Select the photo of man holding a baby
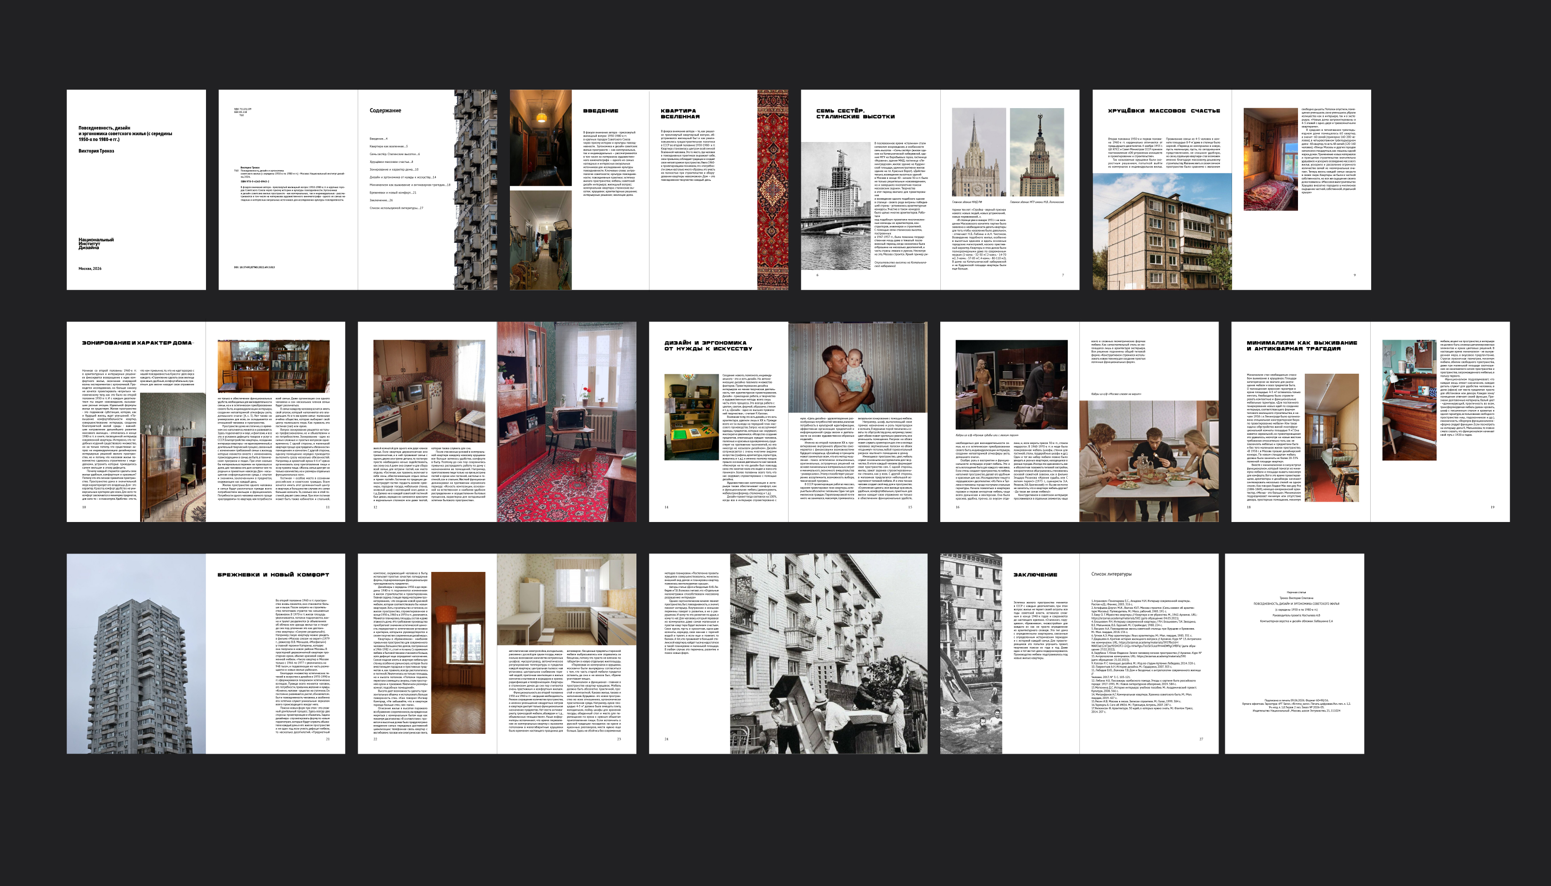This screenshot has height=886, width=1551. [x=858, y=367]
